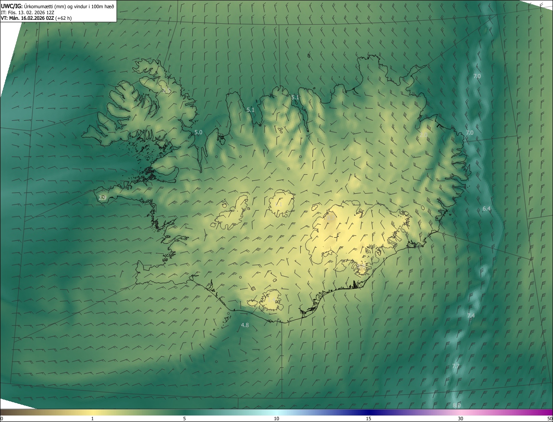The height and width of the screenshot is (422, 553).
Task: Click the color scale tick label "0"
Action: (1, 419)
